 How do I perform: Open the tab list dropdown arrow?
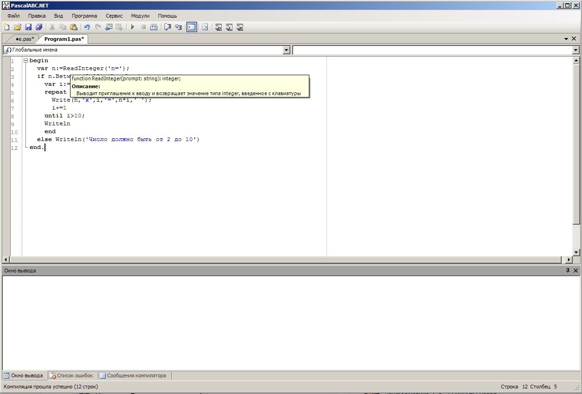(566, 39)
